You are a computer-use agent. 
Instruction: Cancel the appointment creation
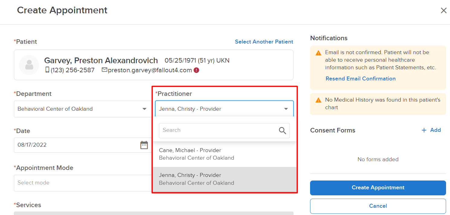378,206
